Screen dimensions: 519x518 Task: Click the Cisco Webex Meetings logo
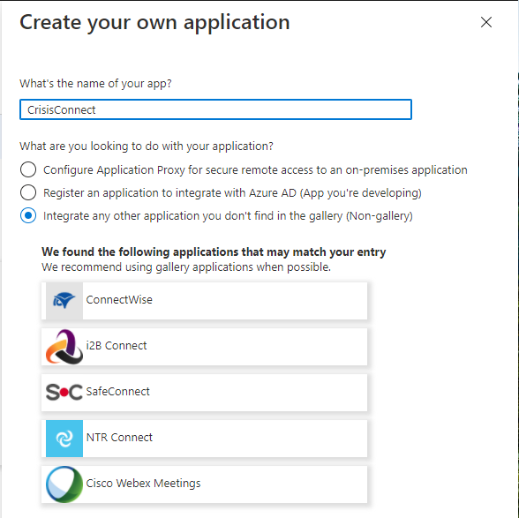[x=64, y=484]
